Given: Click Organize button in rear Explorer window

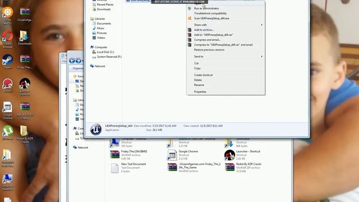Looking at the screenshot, I should click(77, 68).
